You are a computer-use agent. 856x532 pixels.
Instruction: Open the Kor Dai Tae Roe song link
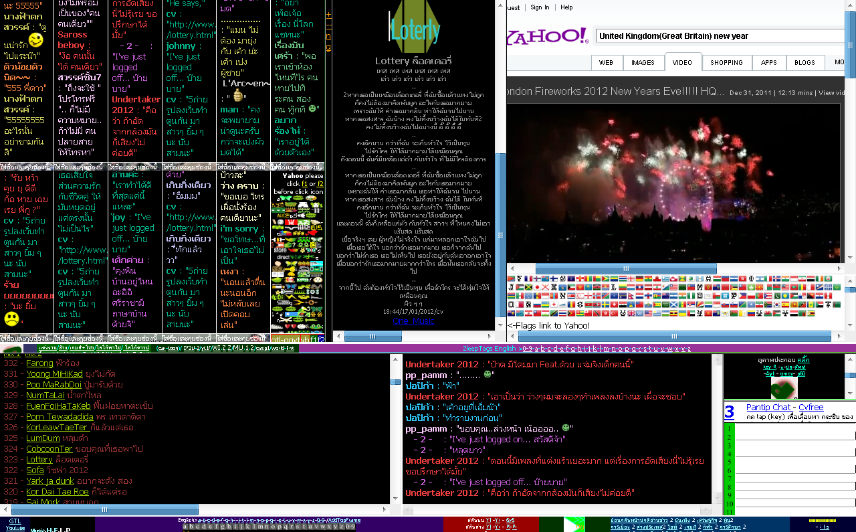point(56,492)
